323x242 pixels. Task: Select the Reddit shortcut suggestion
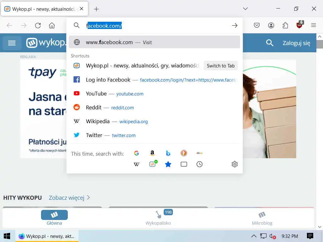[x=155, y=107]
